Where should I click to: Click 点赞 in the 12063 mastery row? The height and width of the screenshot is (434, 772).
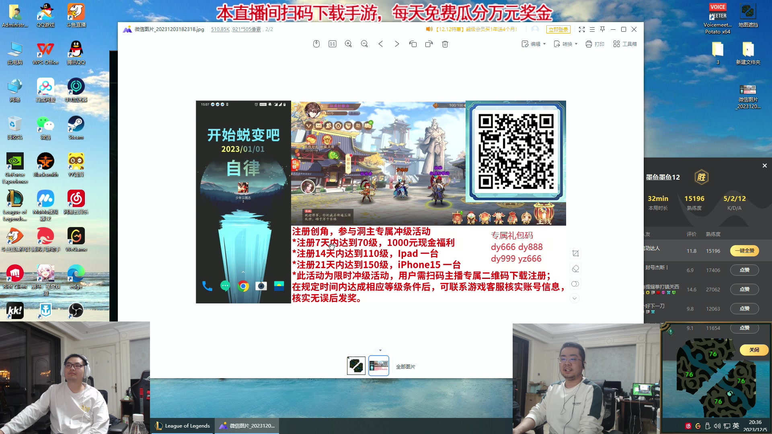[x=745, y=309]
